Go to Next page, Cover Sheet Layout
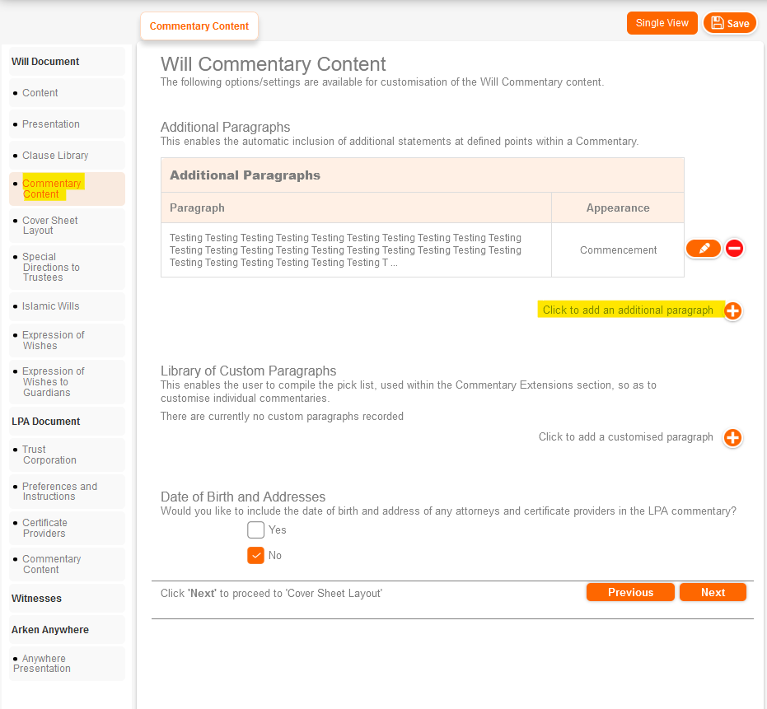This screenshot has height=709, width=767. point(713,592)
